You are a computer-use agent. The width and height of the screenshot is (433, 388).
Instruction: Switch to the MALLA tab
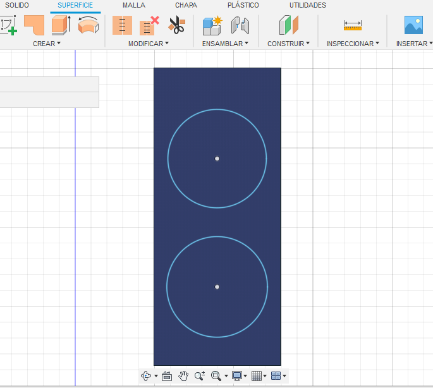pos(134,5)
